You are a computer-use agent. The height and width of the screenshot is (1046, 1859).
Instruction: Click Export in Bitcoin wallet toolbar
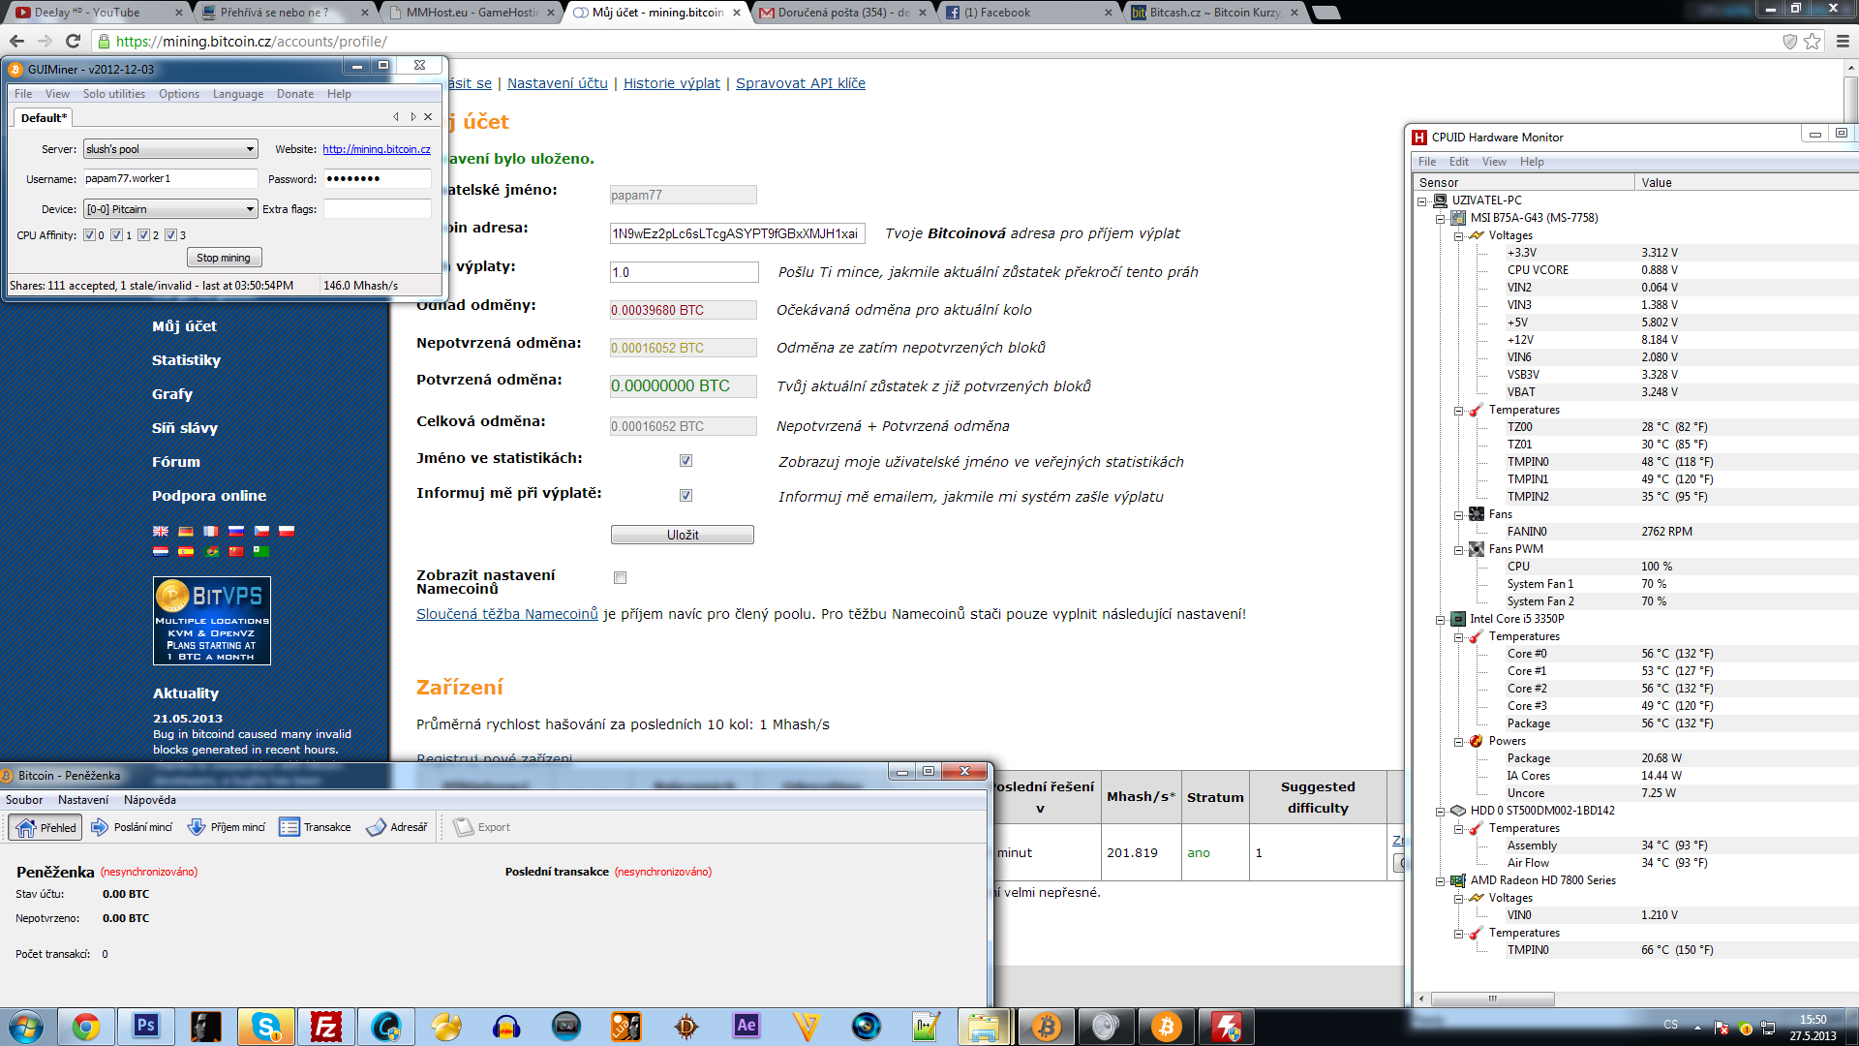(x=482, y=827)
